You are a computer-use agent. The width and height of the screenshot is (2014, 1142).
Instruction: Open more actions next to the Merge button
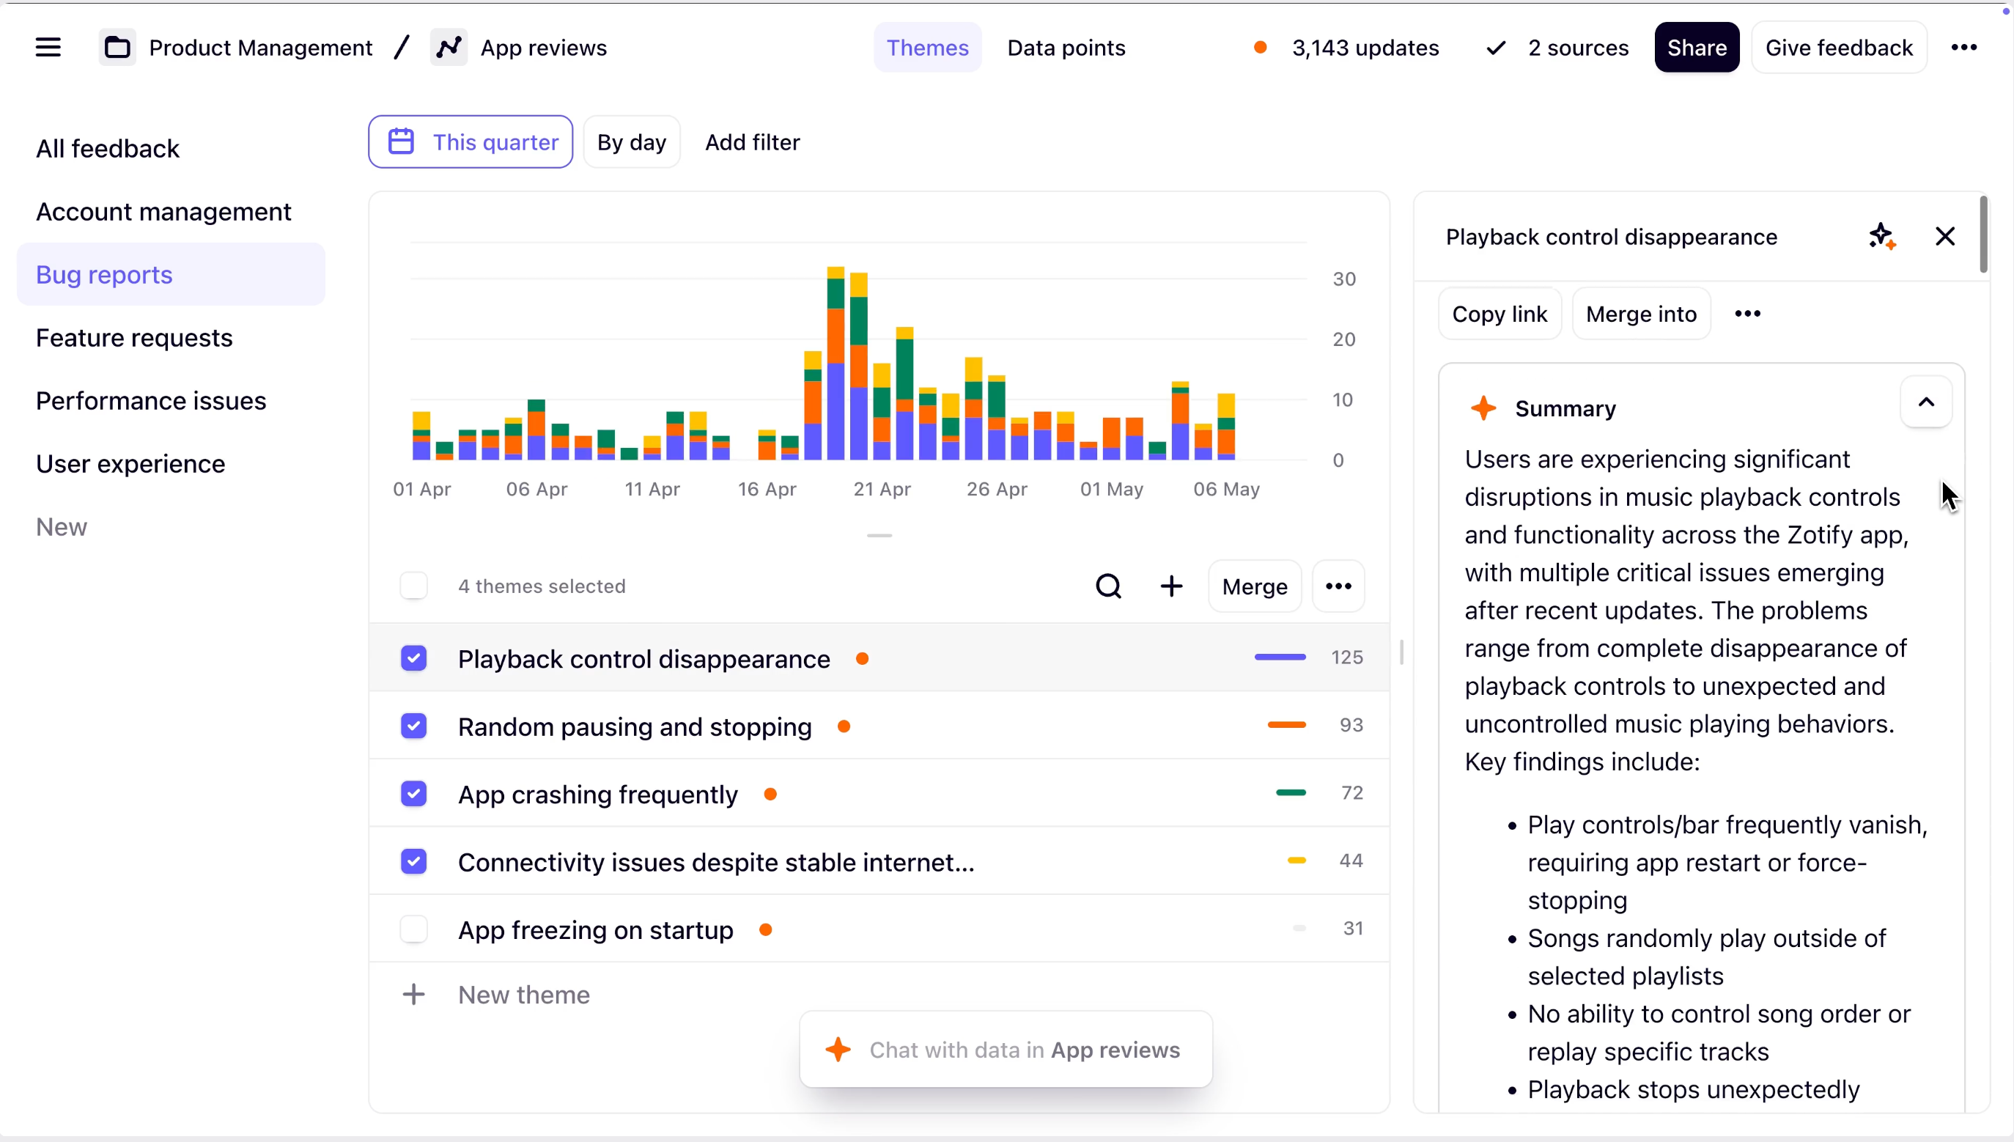[x=1338, y=586]
